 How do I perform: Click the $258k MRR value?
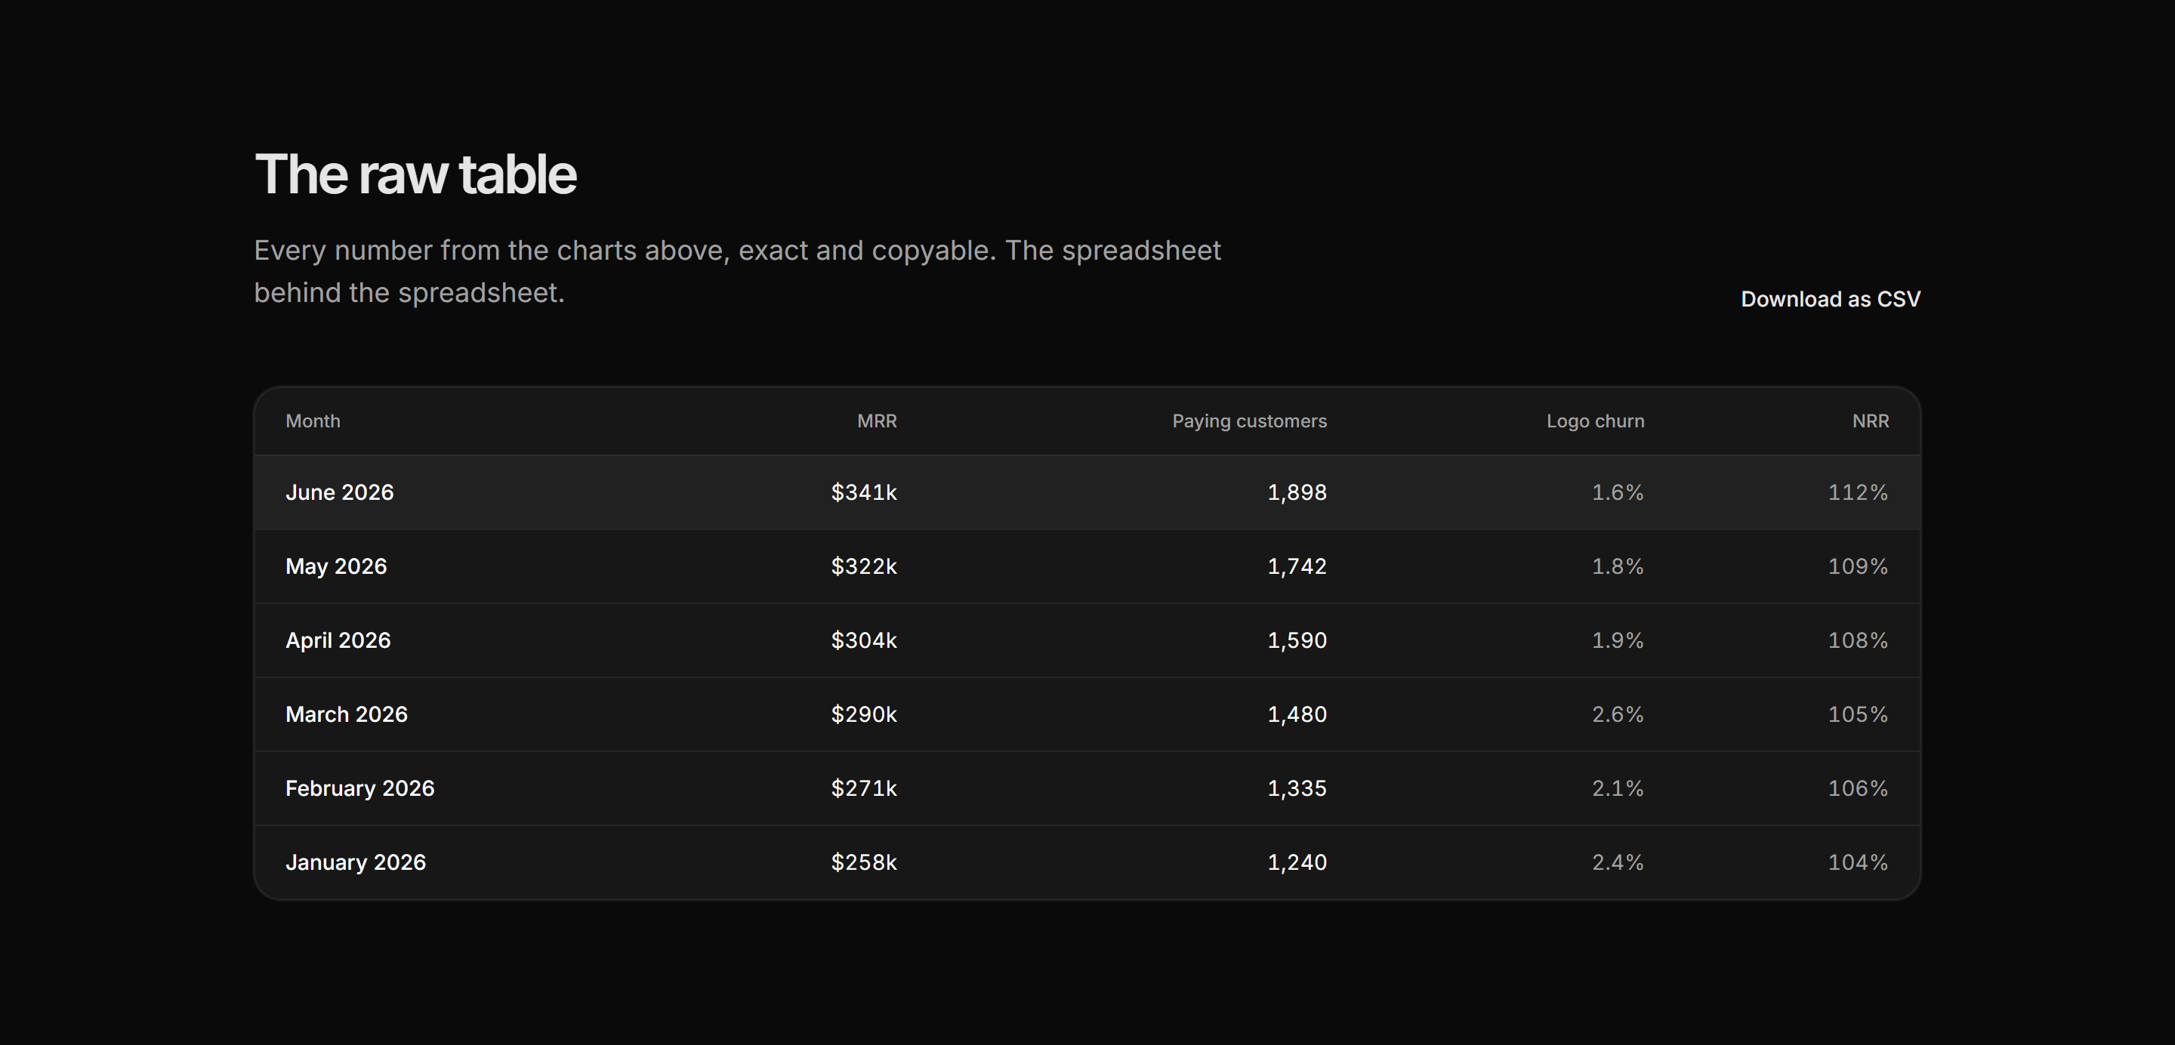(864, 862)
